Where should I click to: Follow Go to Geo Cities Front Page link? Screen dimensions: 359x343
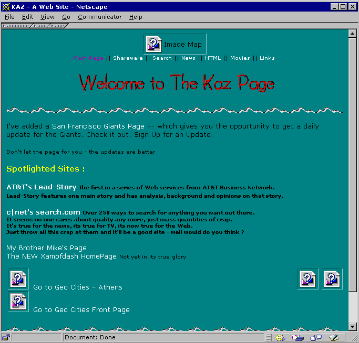pos(81,309)
